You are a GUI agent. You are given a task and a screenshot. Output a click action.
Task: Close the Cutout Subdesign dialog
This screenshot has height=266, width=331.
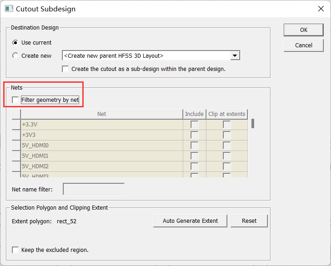(321, 9)
